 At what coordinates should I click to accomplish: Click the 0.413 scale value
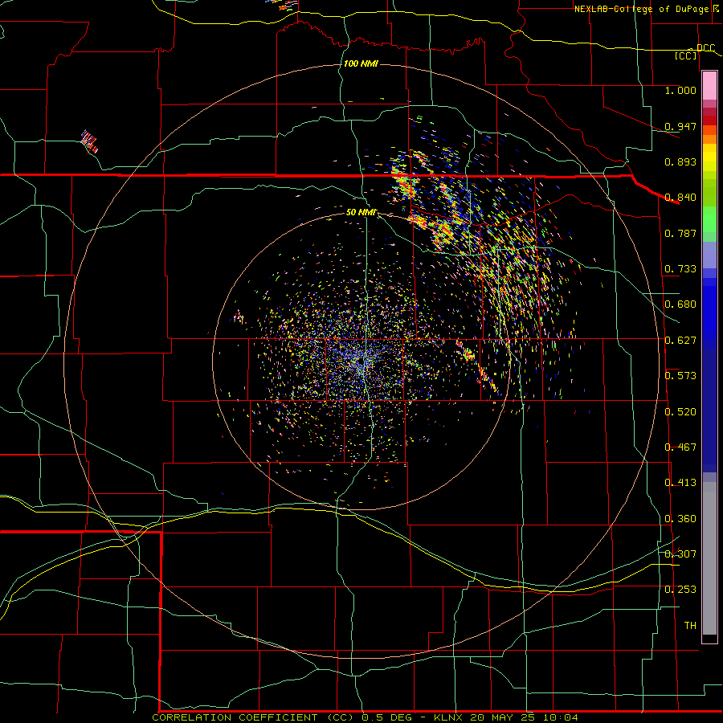(680, 482)
